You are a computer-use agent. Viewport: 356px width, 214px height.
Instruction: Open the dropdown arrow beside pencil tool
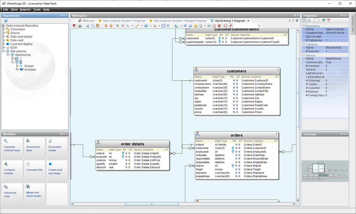(x=142, y=26)
